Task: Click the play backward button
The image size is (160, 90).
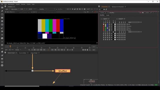Action: [41, 50]
